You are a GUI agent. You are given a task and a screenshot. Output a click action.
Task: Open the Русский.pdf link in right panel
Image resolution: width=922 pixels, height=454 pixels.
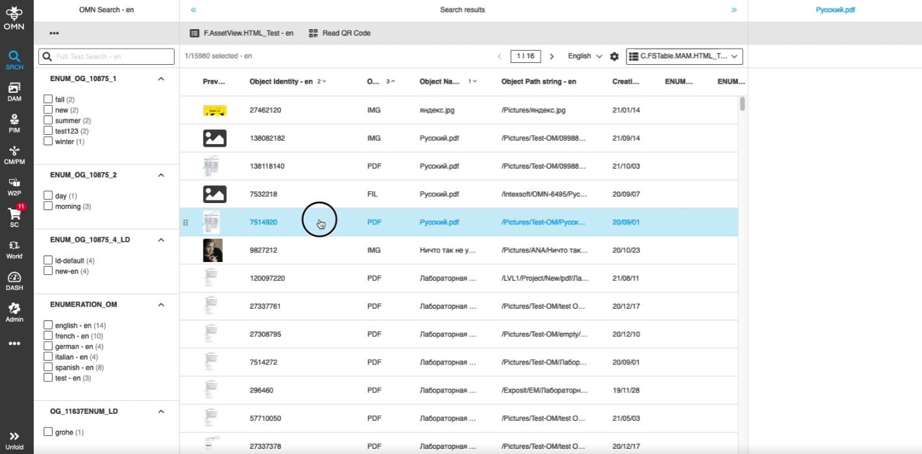tap(835, 10)
